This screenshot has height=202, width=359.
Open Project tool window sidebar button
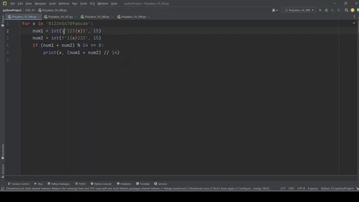(x=3, y=21)
